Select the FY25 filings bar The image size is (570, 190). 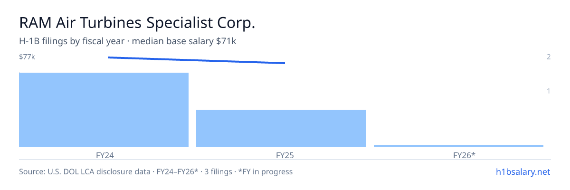pyautogui.click(x=281, y=128)
